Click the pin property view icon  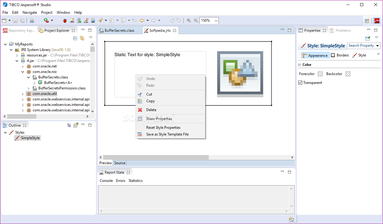[x=368, y=38]
